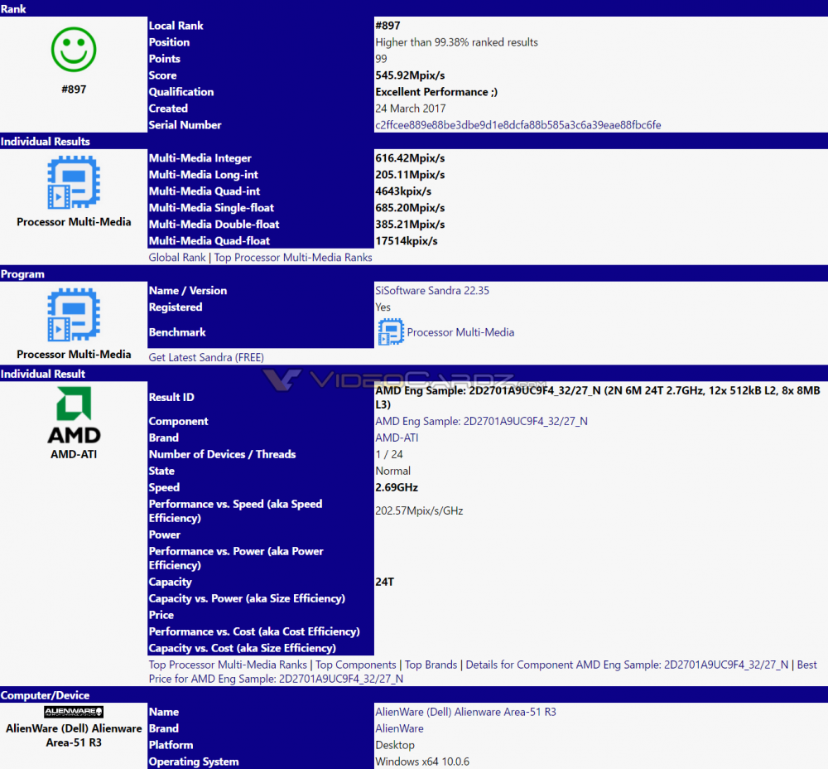Select the '24 March 2017' created date

[411, 109]
